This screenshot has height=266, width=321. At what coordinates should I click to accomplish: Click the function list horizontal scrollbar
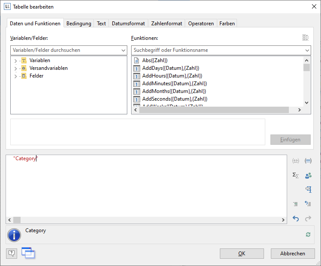[x=214, y=110]
